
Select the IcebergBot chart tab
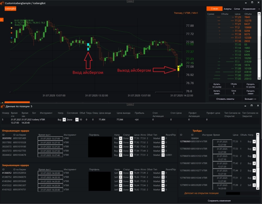[x=10, y=9]
